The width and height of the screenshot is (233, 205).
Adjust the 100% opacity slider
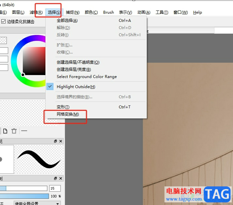point(24,196)
